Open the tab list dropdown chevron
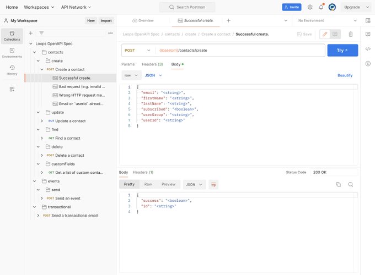Viewport: 375px width, 275px height. pyautogui.click(x=286, y=20)
